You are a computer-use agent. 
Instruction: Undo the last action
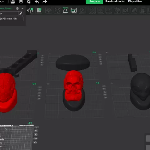coord(37,2)
